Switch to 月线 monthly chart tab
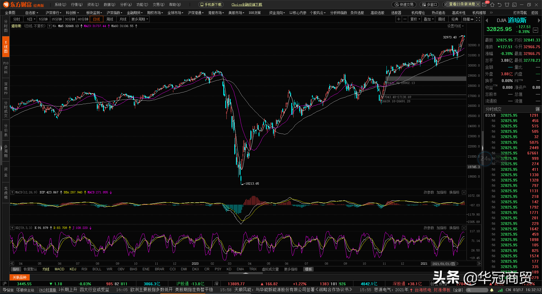The height and width of the screenshot is (294, 542). 123,19
